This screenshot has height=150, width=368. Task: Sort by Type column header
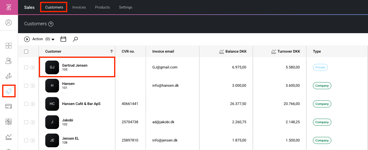317,51
